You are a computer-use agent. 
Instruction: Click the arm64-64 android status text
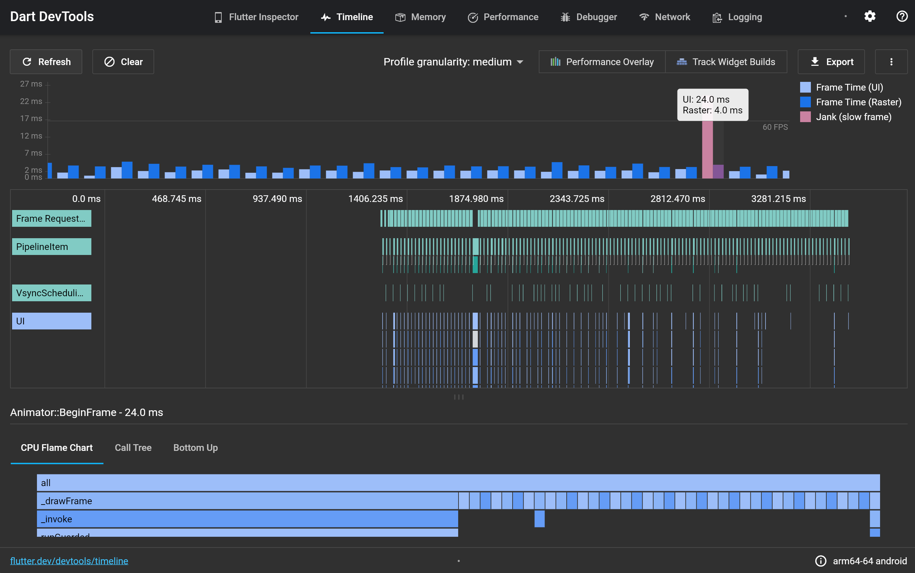[869, 561]
